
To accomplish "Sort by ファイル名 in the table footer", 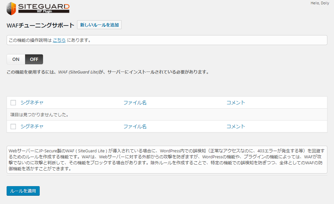I will [135, 127].
